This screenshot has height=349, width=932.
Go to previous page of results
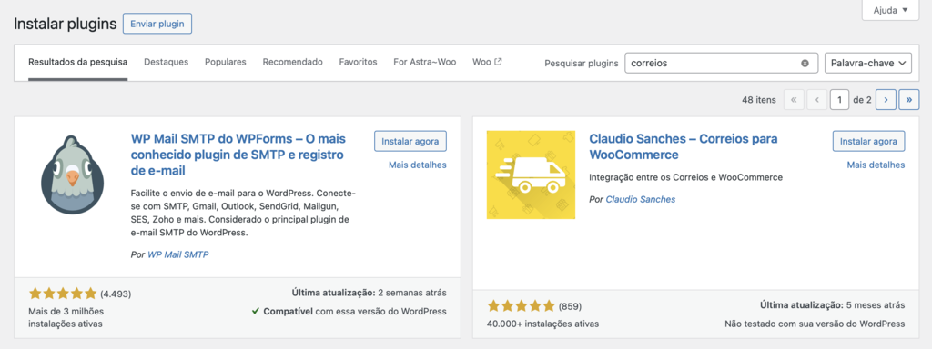click(x=816, y=100)
